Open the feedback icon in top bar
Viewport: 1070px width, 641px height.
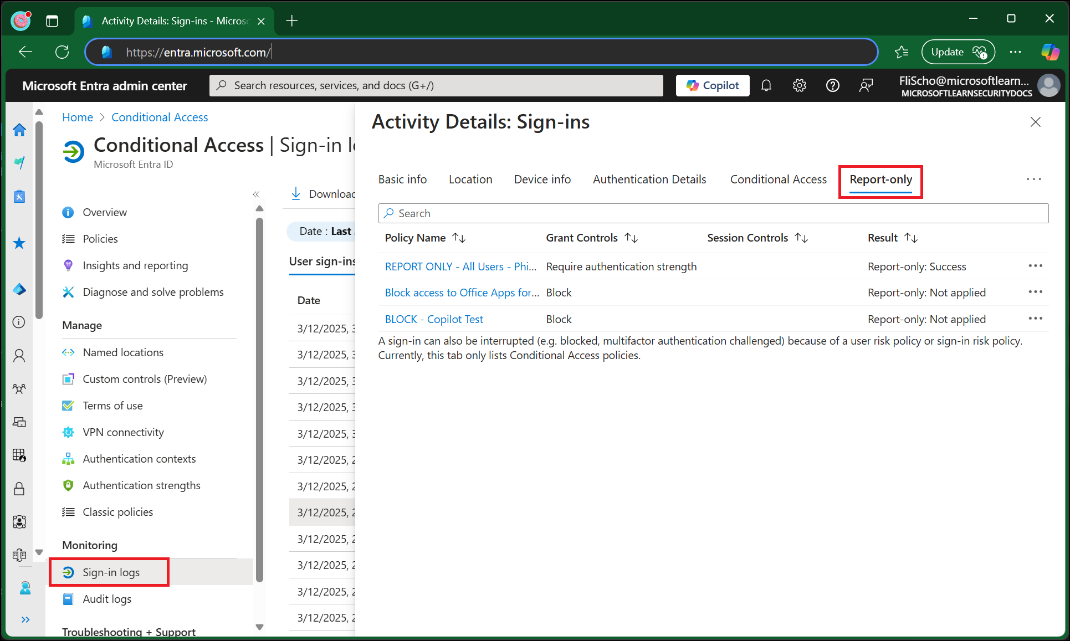[866, 85]
